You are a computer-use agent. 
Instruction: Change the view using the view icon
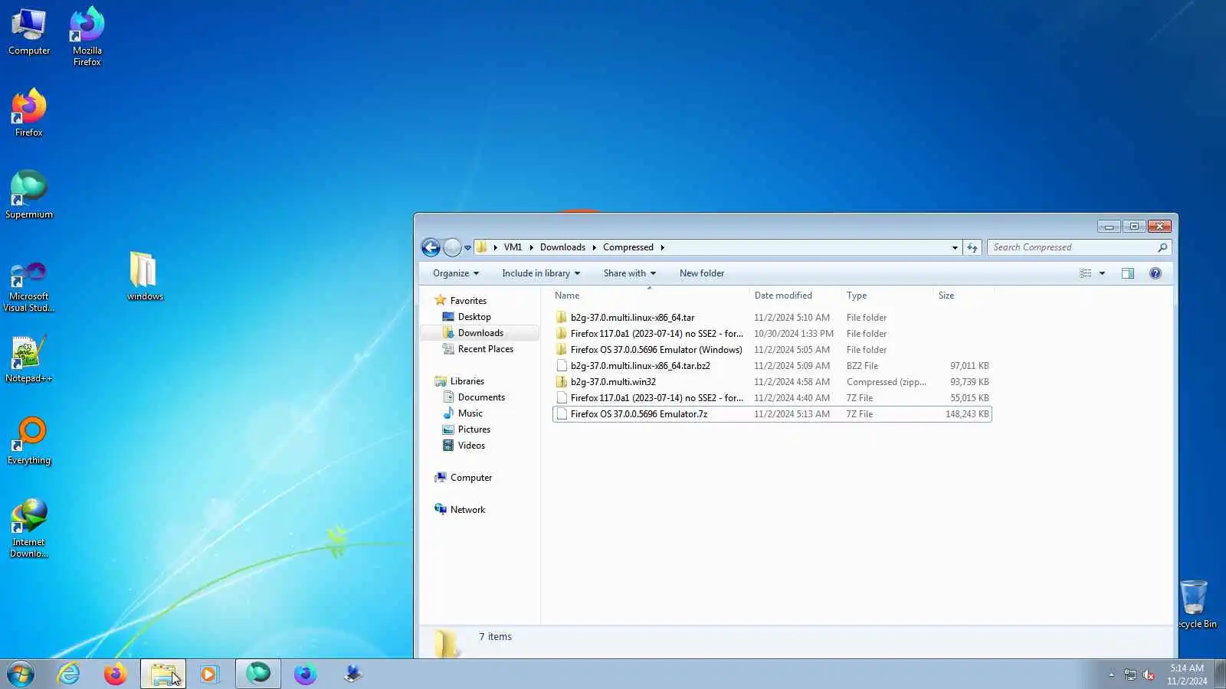tap(1086, 273)
